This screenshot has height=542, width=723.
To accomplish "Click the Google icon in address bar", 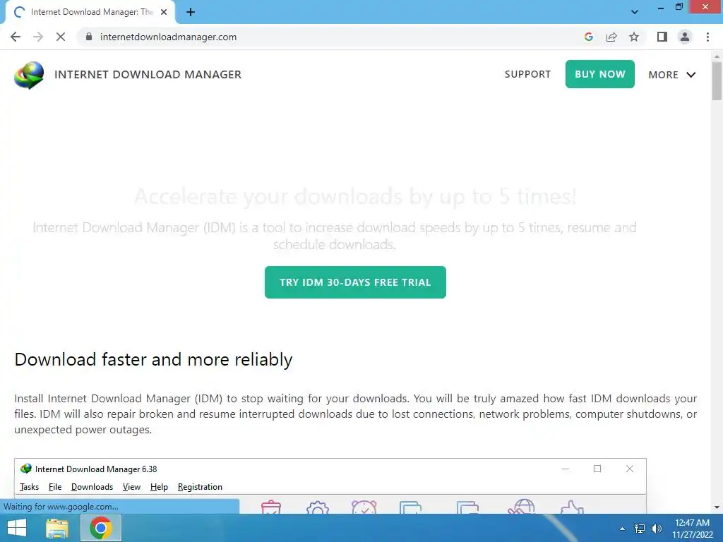I will point(588,37).
